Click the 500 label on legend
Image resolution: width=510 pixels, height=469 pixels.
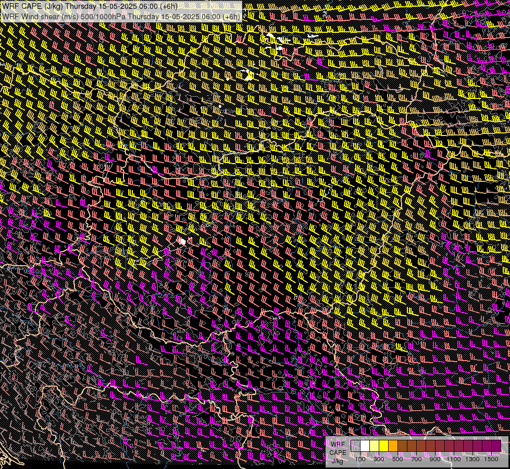click(397, 459)
